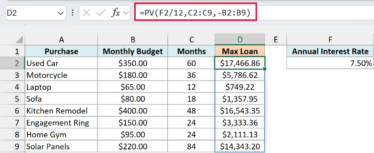This screenshot has width=374, height=153.
Task: Select the 60 months cell
Action: coord(191,63)
